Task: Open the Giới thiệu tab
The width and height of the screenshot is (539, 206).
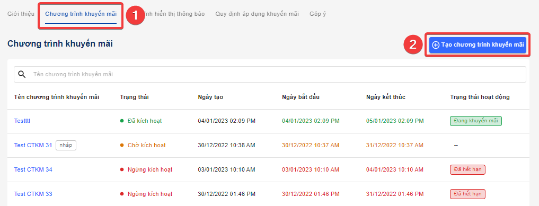Action: (21, 14)
